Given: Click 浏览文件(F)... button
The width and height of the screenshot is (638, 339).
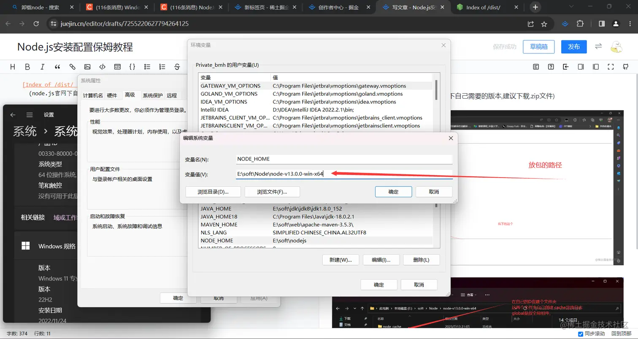Looking at the screenshot, I should coord(272,192).
